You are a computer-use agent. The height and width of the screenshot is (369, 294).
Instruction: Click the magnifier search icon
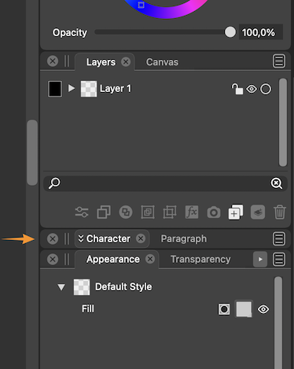point(54,183)
